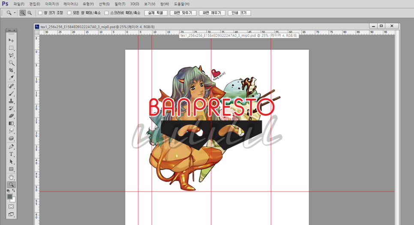Screen dimensions: 414x225
Task: Choose Zoom Out mode in options bar
Action: click(x=30, y=13)
